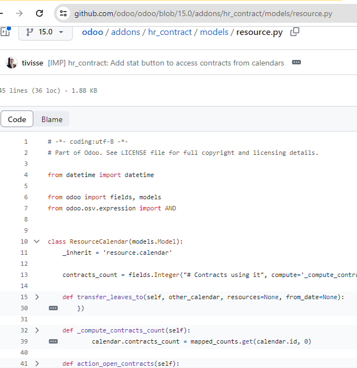Open the [IMP] hr_contract commit message link

pos(166,63)
